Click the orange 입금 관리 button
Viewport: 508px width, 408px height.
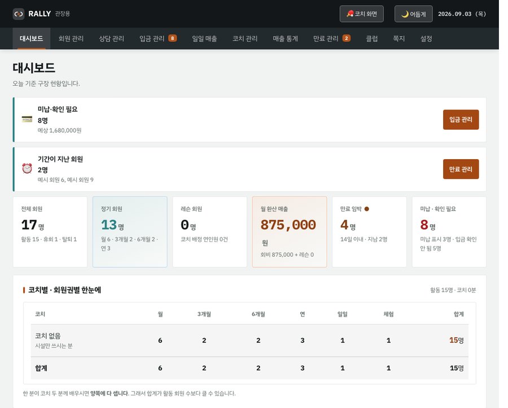pyautogui.click(x=461, y=120)
